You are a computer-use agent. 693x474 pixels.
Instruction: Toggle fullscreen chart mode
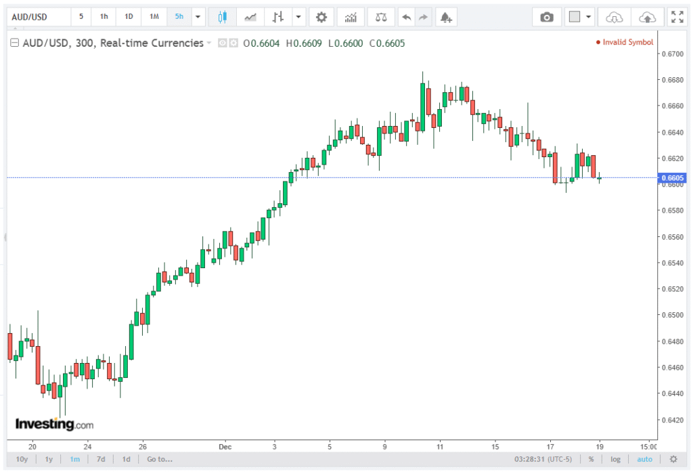click(x=676, y=17)
